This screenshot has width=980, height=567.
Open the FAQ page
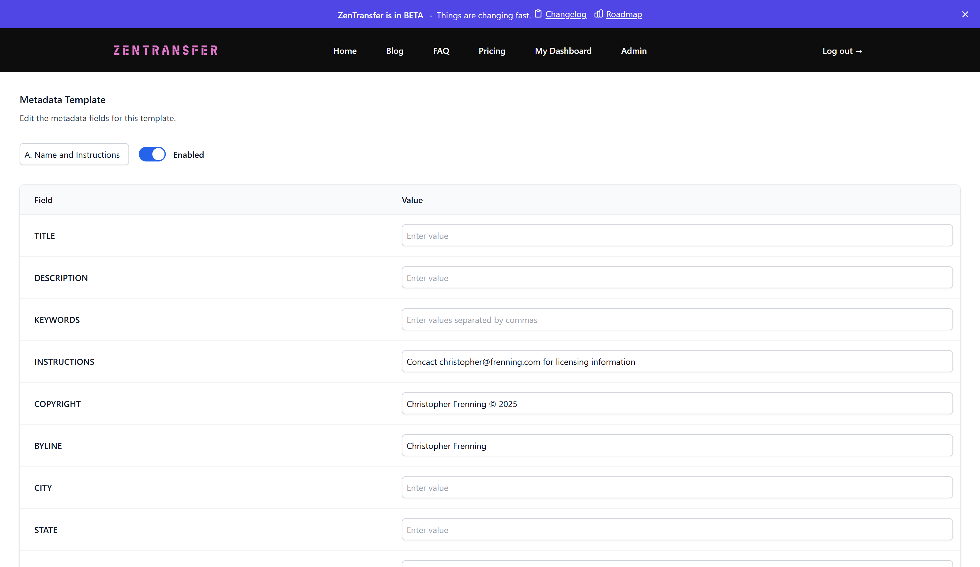pos(441,51)
